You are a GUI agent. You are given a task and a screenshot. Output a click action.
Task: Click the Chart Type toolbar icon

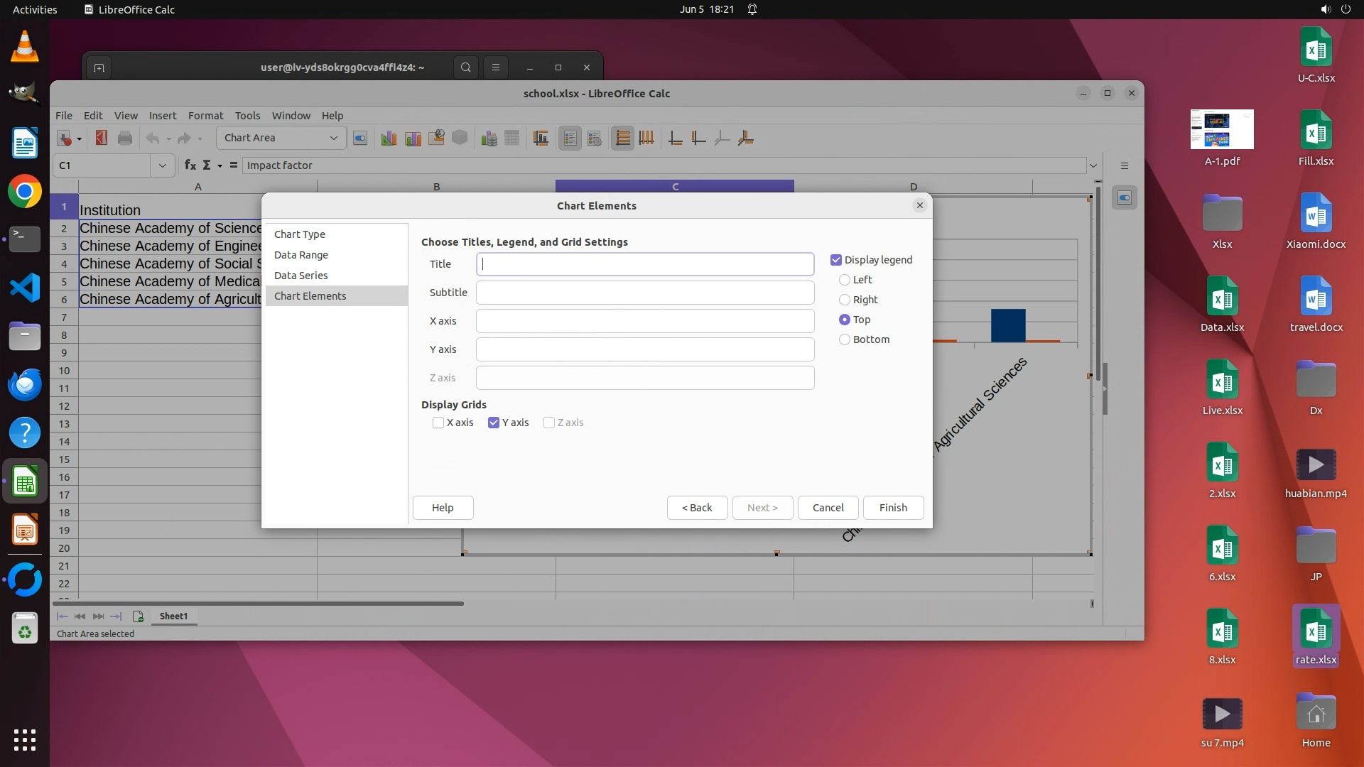[x=389, y=138]
